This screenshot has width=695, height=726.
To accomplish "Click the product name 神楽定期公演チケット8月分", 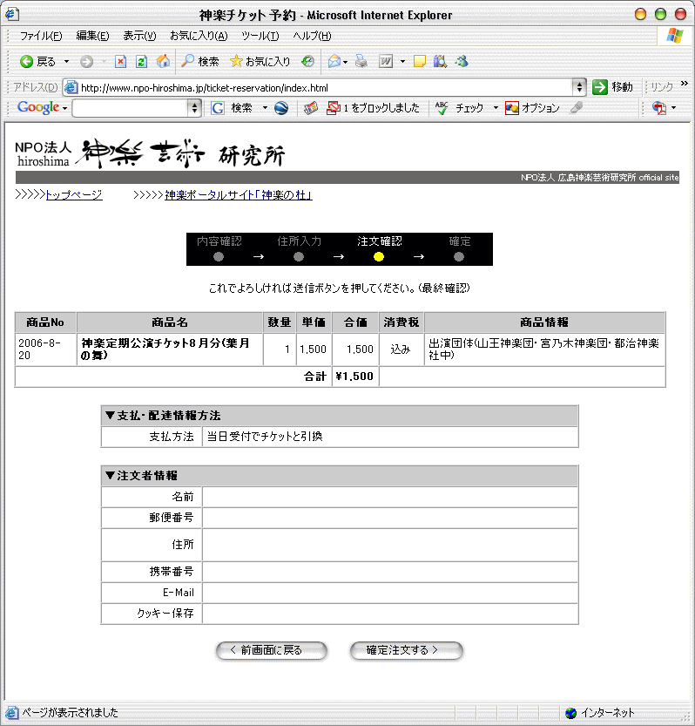I will (x=165, y=349).
